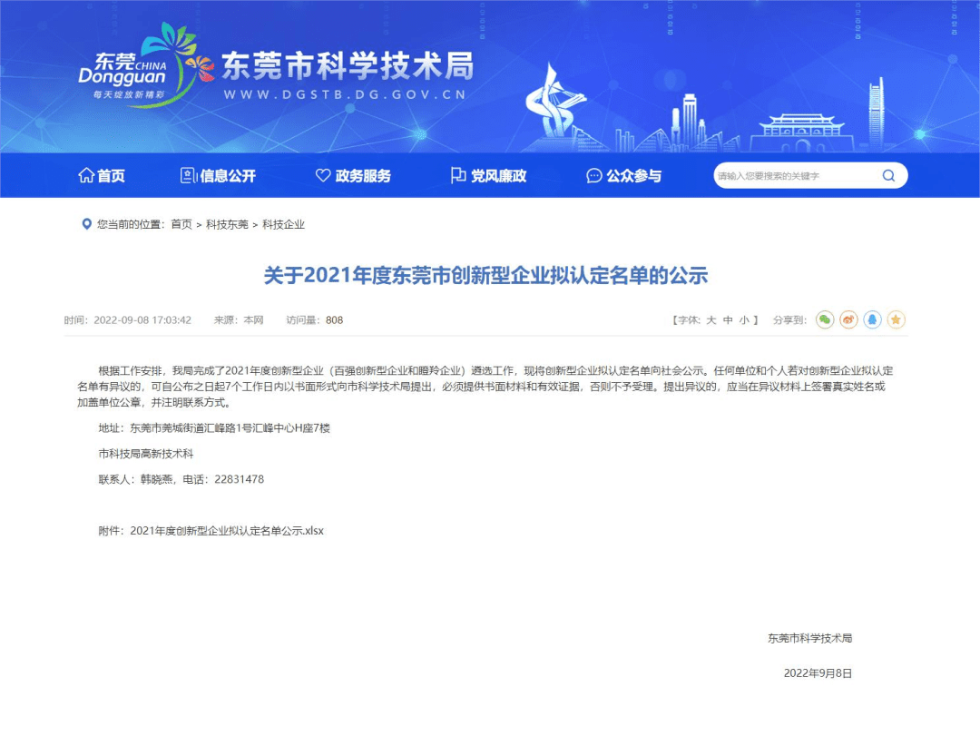Viewport: 980px width, 746px height.
Task: Click the 首页 breadcrumb link
Action: tap(181, 224)
